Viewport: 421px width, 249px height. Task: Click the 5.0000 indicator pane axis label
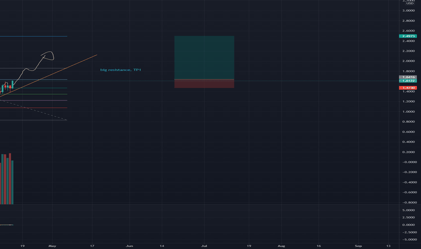(408, 210)
